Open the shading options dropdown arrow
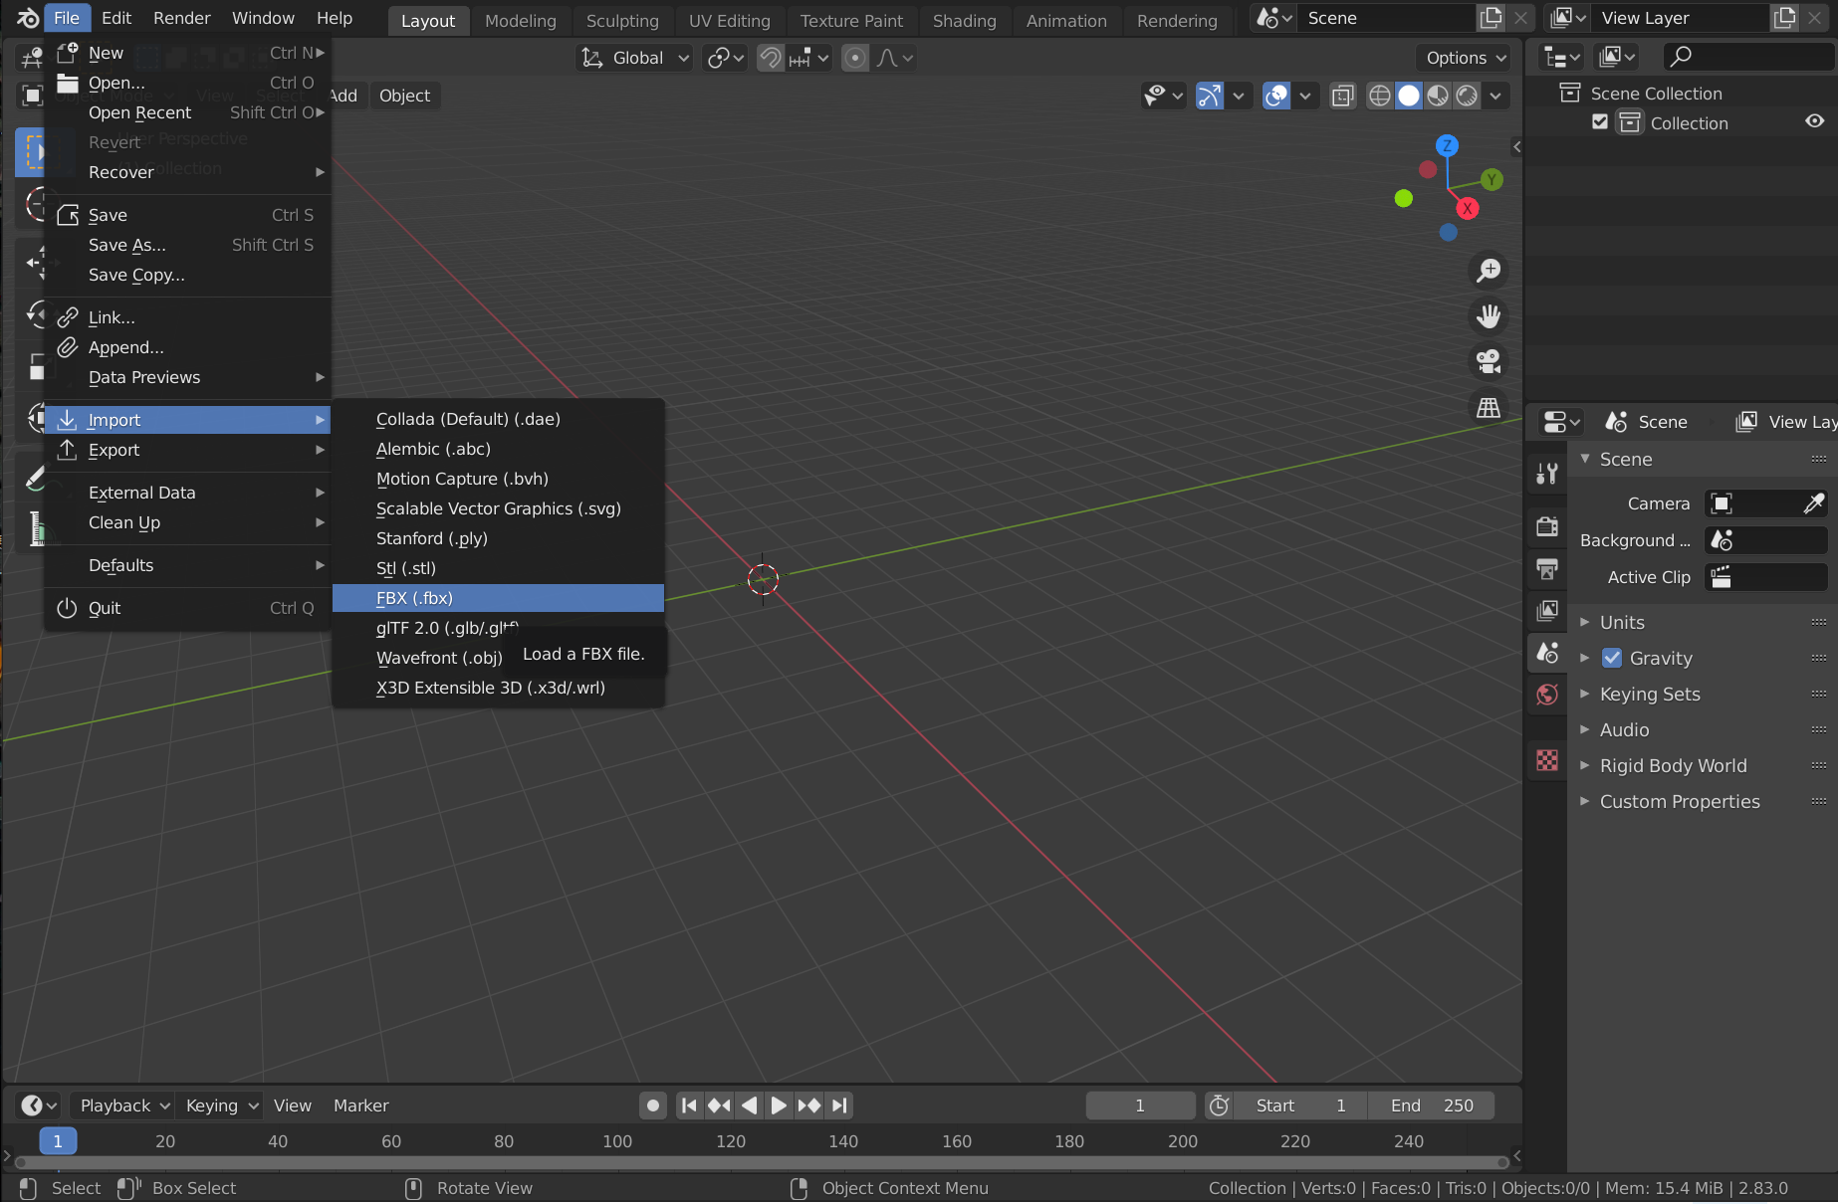Screen dimensions: 1838x1204 [1495, 96]
